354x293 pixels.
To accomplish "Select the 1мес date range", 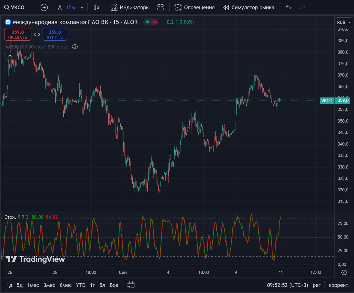I will pyautogui.click(x=33, y=285).
